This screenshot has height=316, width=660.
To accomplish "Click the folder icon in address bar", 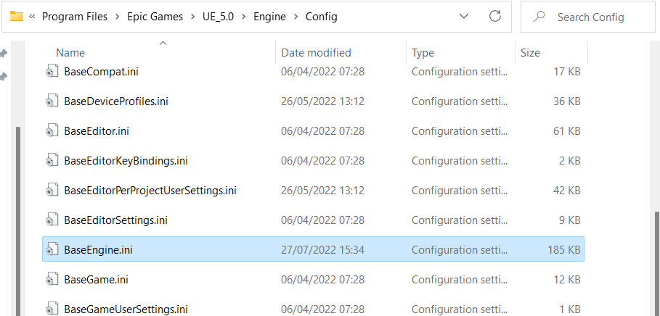I will click(17, 17).
